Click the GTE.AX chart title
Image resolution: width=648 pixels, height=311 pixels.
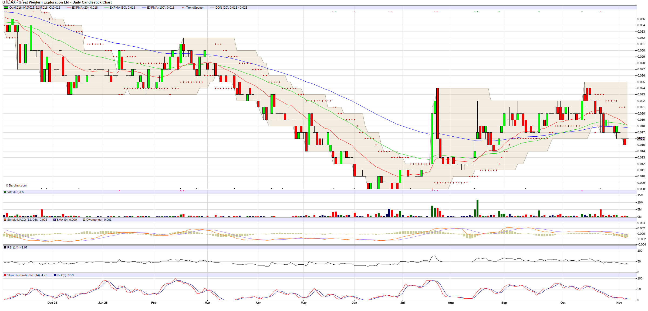[57, 2]
